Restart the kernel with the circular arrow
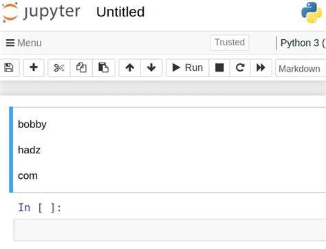Viewport: 326px width, 249px height. pos(240,68)
